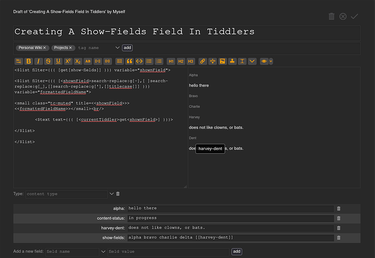The width and height of the screenshot is (375, 258).
Task: Delete this draft tiddler using trash icon
Action: click(x=332, y=16)
